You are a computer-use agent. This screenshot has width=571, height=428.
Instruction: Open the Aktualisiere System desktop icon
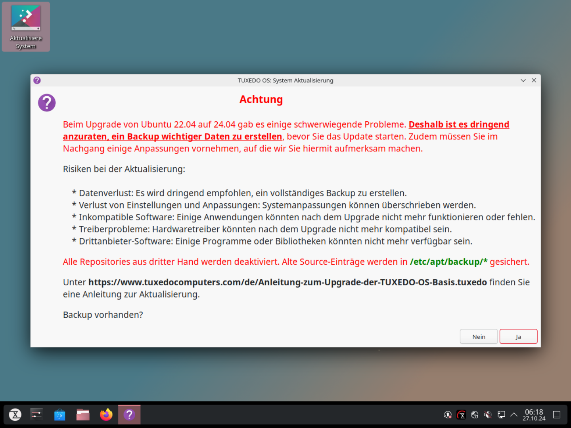tap(26, 27)
